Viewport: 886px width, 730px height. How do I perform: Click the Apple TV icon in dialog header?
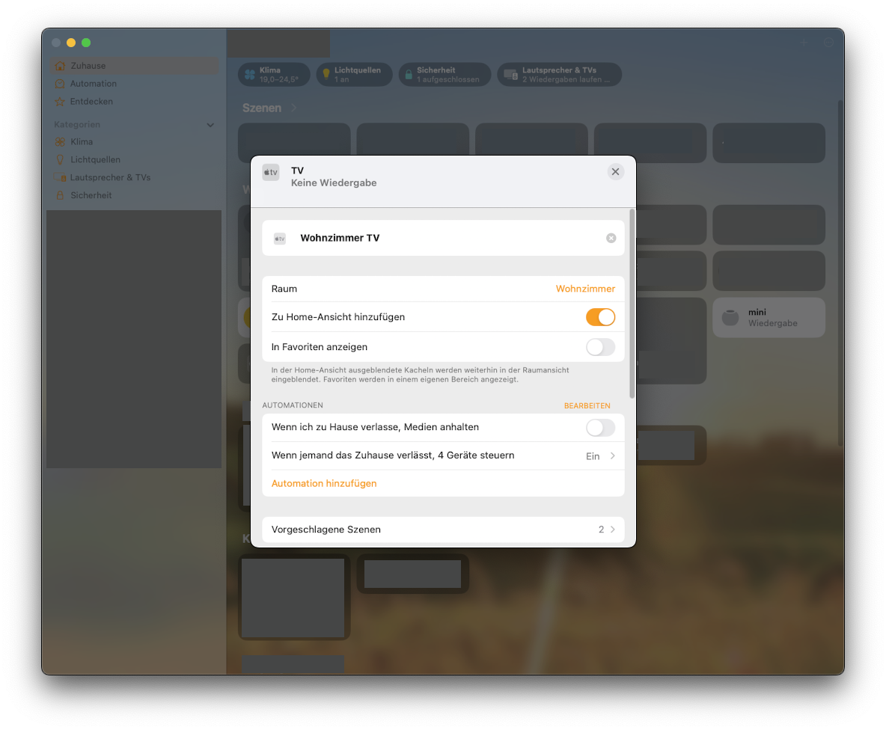coord(271,172)
